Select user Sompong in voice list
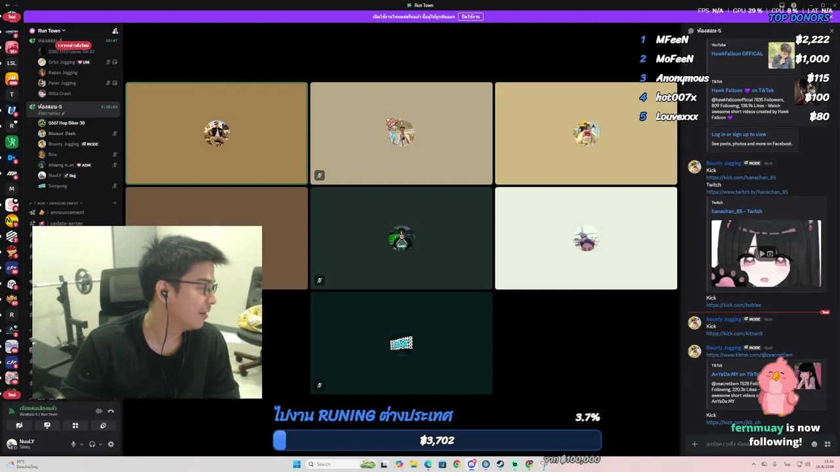The image size is (840, 472). [x=58, y=186]
